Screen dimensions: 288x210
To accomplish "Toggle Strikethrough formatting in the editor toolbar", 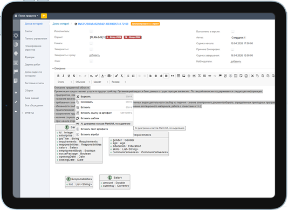I will (74, 76).
